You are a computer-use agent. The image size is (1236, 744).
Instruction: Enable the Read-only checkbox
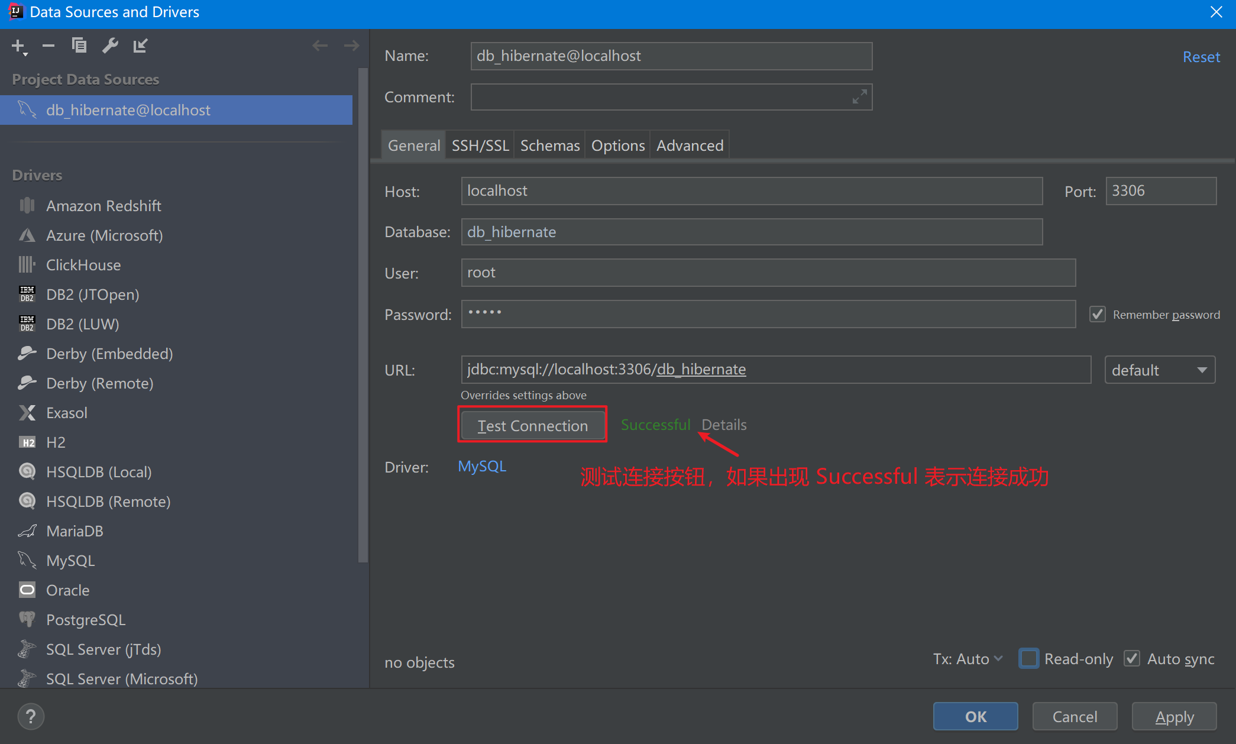pyautogui.click(x=1029, y=658)
